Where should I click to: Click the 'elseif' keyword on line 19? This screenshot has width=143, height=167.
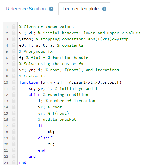[x=45, y=138]
